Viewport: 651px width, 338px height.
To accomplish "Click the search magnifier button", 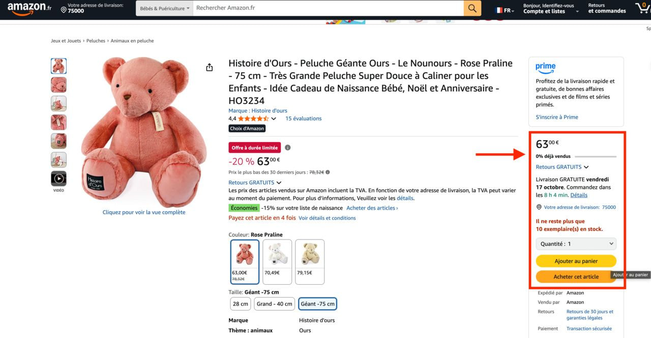I will 472,8.
